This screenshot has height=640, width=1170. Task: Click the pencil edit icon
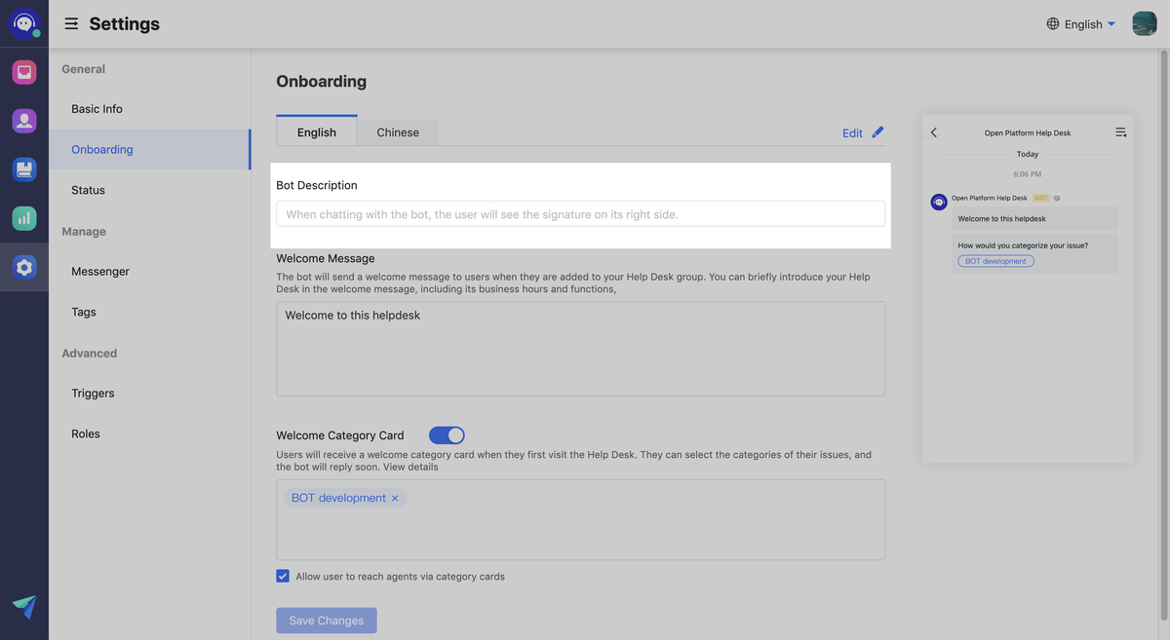click(877, 132)
